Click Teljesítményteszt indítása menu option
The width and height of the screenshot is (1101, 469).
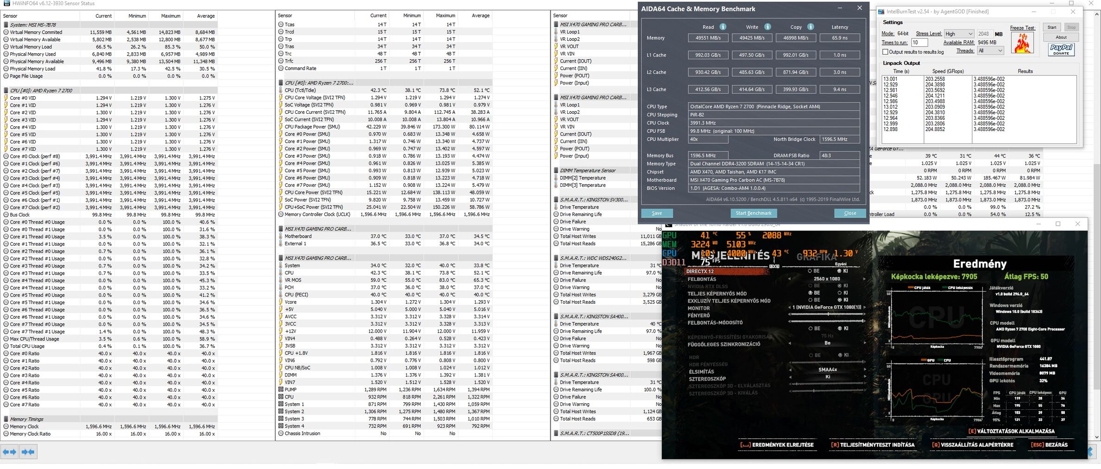pos(873,445)
